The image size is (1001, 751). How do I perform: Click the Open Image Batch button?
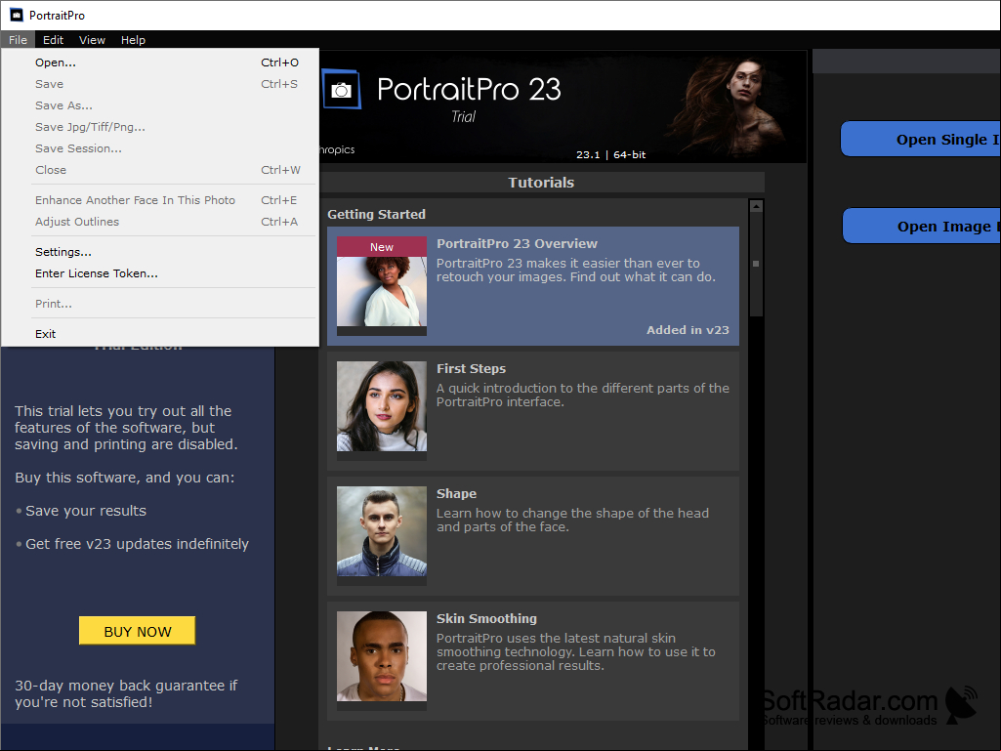(x=922, y=226)
